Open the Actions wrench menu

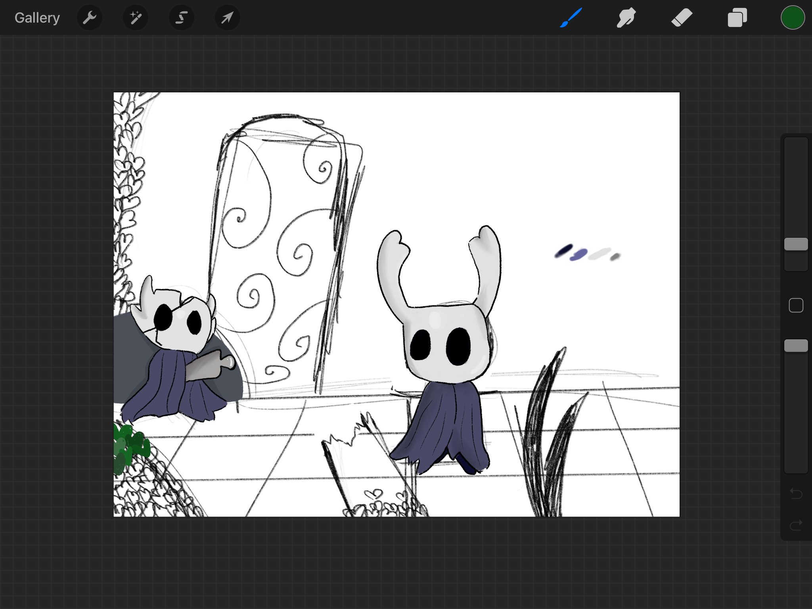90,18
